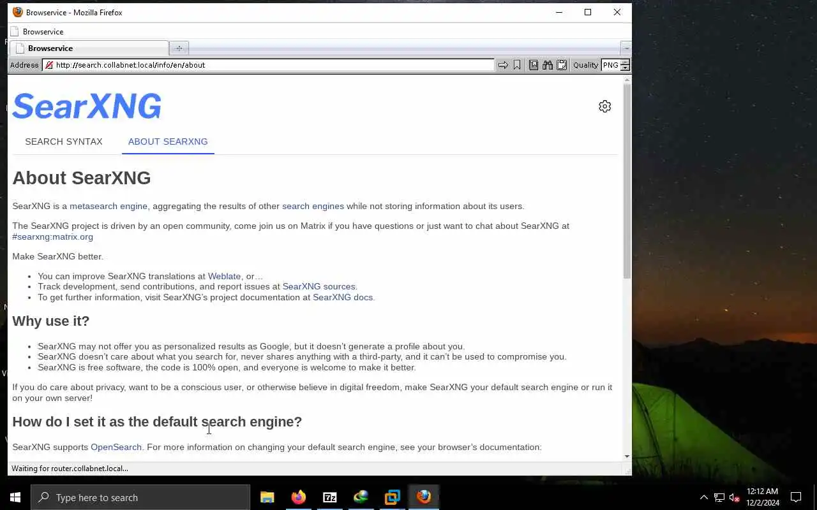Click the scrollbar up arrow

627,80
